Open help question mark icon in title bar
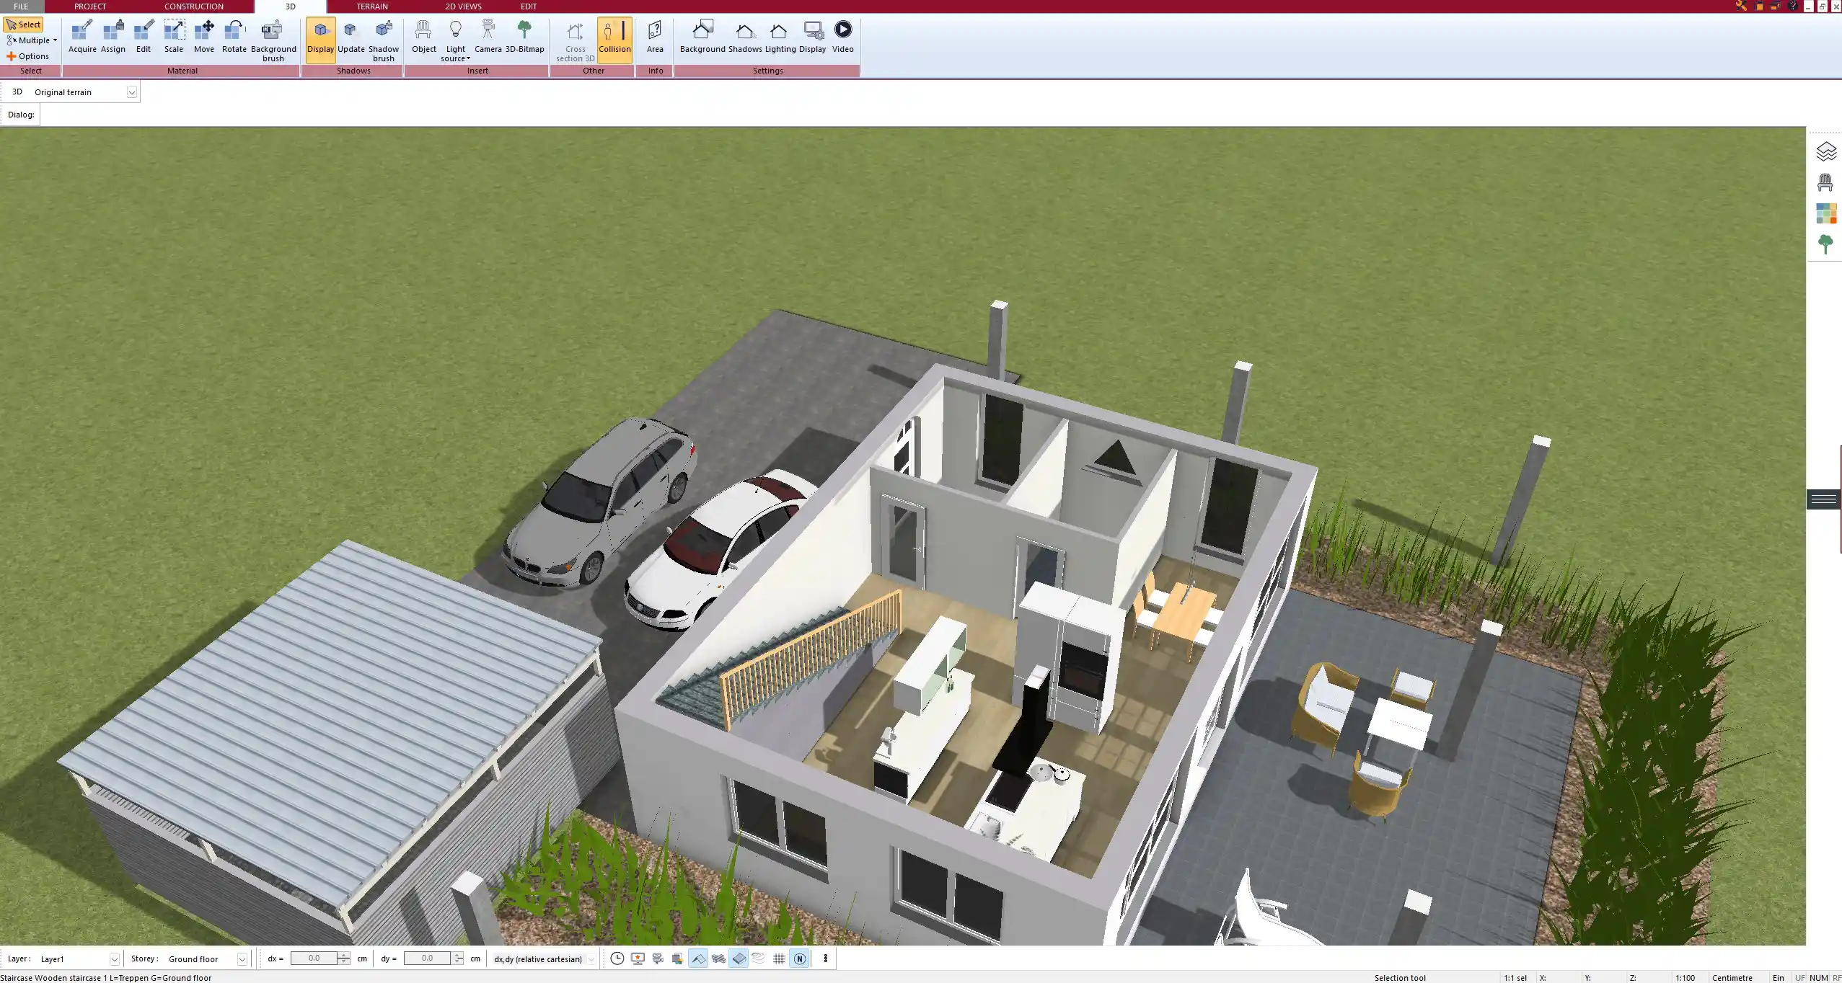This screenshot has width=1842, height=983. [x=1792, y=6]
